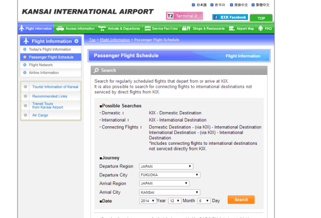321x218 pixels.
Task: Click the plane icon beside Arrivals & Departures
Action: pyautogui.click(x=102, y=29)
